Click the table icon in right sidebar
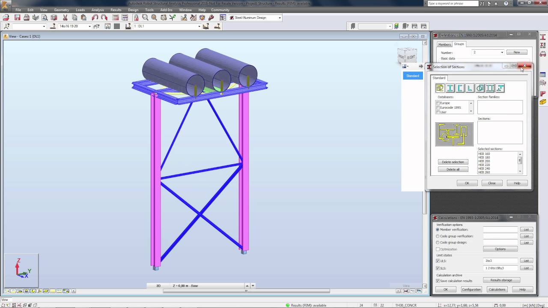548x308 pixels. coord(543,75)
